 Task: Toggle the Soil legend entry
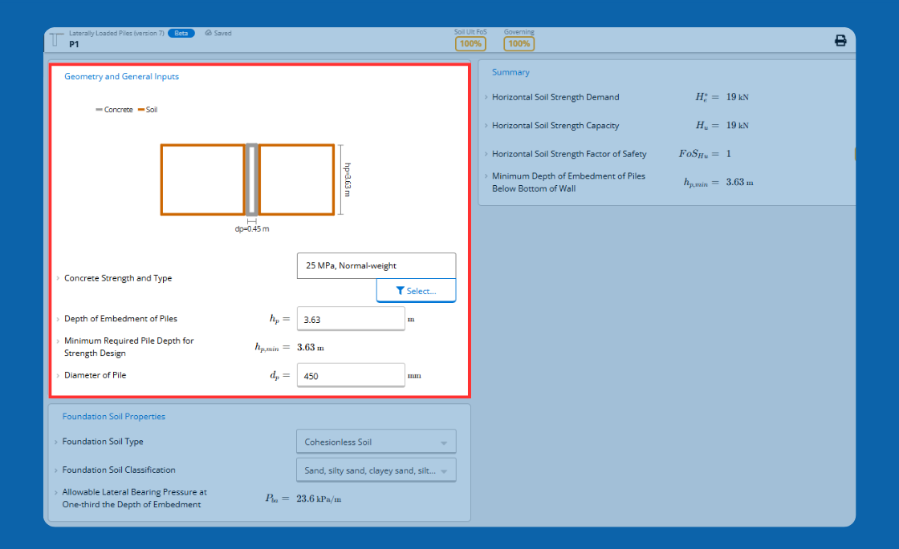point(148,109)
